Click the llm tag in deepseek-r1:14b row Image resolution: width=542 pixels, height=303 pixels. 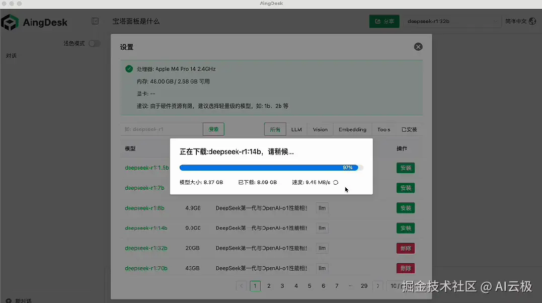tap(322, 228)
